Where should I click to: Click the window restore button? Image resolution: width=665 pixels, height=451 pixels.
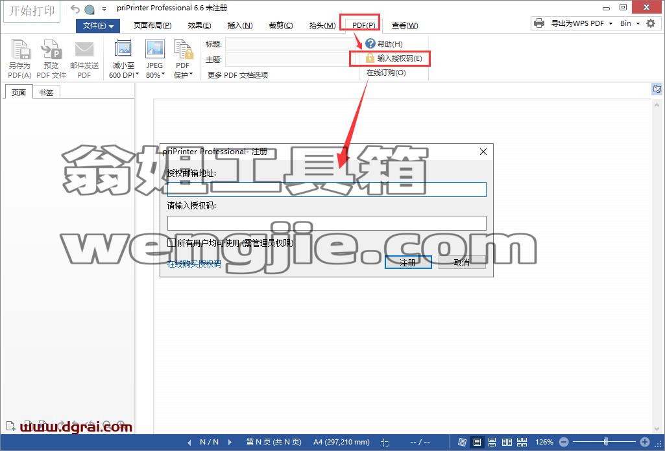[x=623, y=7]
